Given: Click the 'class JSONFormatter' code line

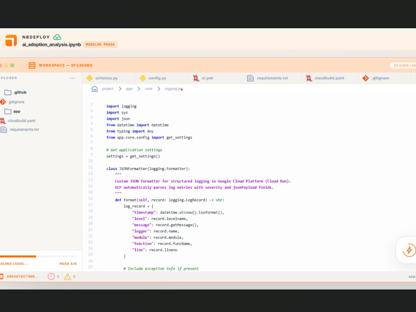Looking at the screenshot, I should click(x=148, y=169).
